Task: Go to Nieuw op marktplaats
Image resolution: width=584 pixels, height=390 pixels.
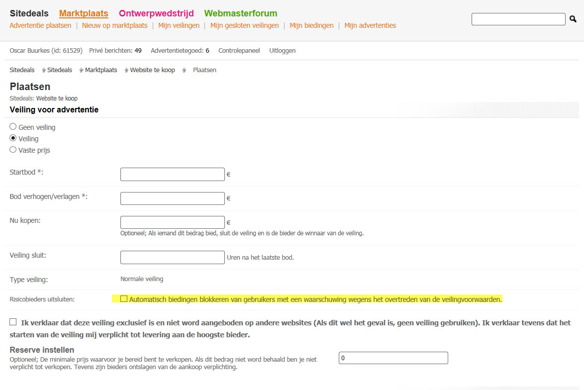Action: (115, 25)
